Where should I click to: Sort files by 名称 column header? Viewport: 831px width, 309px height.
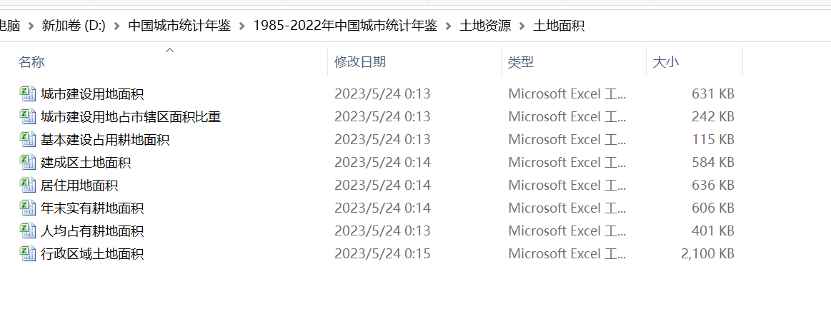click(31, 62)
